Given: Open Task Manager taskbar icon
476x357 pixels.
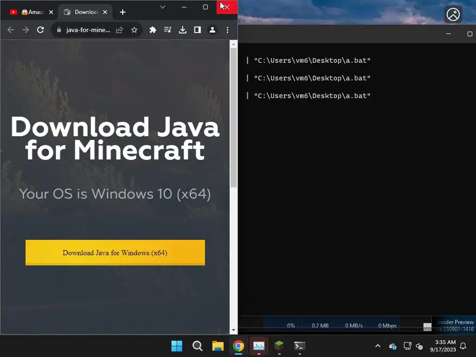Looking at the screenshot, I should click(x=258, y=346).
